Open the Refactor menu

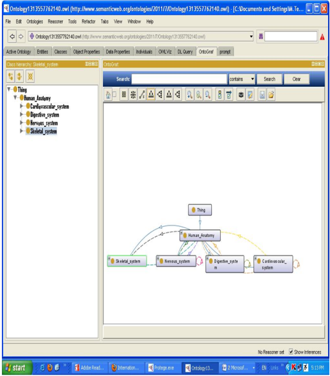click(88, 22)
